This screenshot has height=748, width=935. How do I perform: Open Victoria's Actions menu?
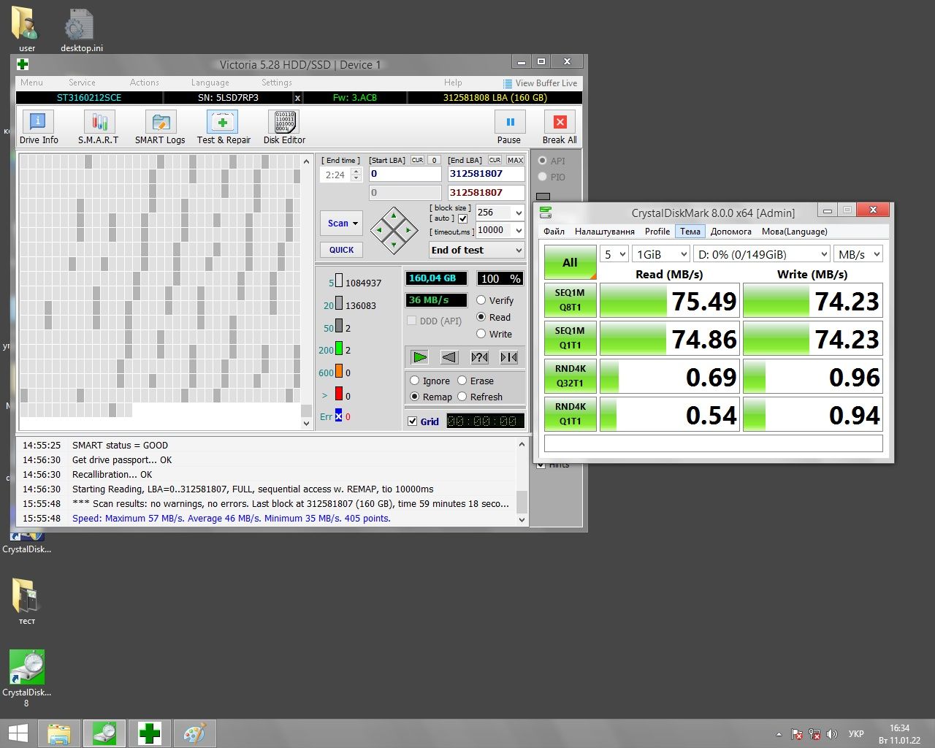[144, 83]
